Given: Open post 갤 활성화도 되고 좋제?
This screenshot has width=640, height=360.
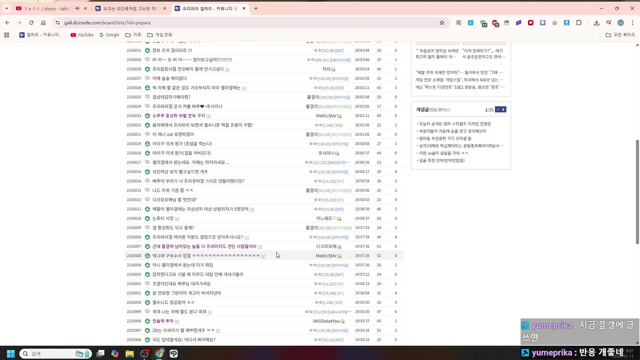Looking at the screenshot, I should tap(173, 228).
